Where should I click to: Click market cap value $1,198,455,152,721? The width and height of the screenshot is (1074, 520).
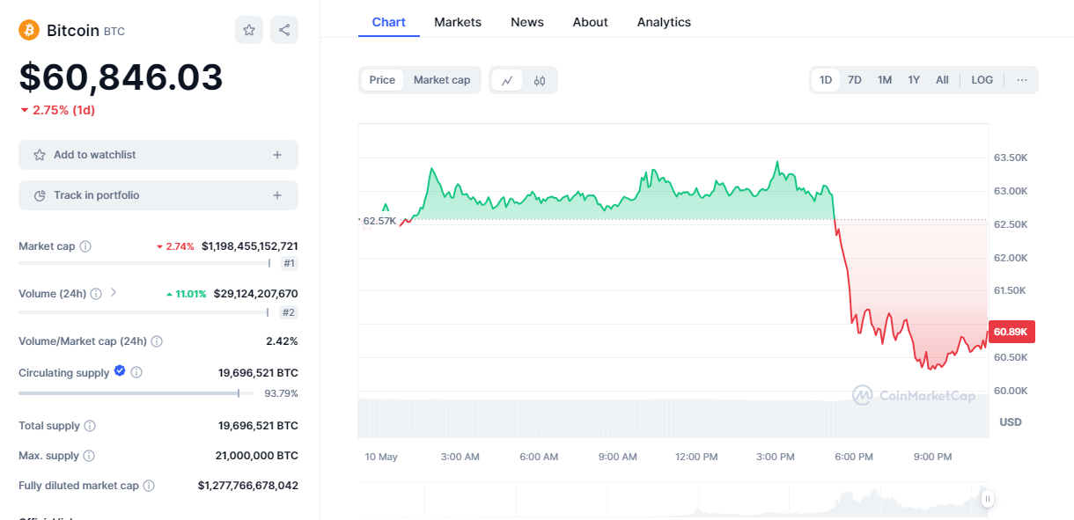250,246
